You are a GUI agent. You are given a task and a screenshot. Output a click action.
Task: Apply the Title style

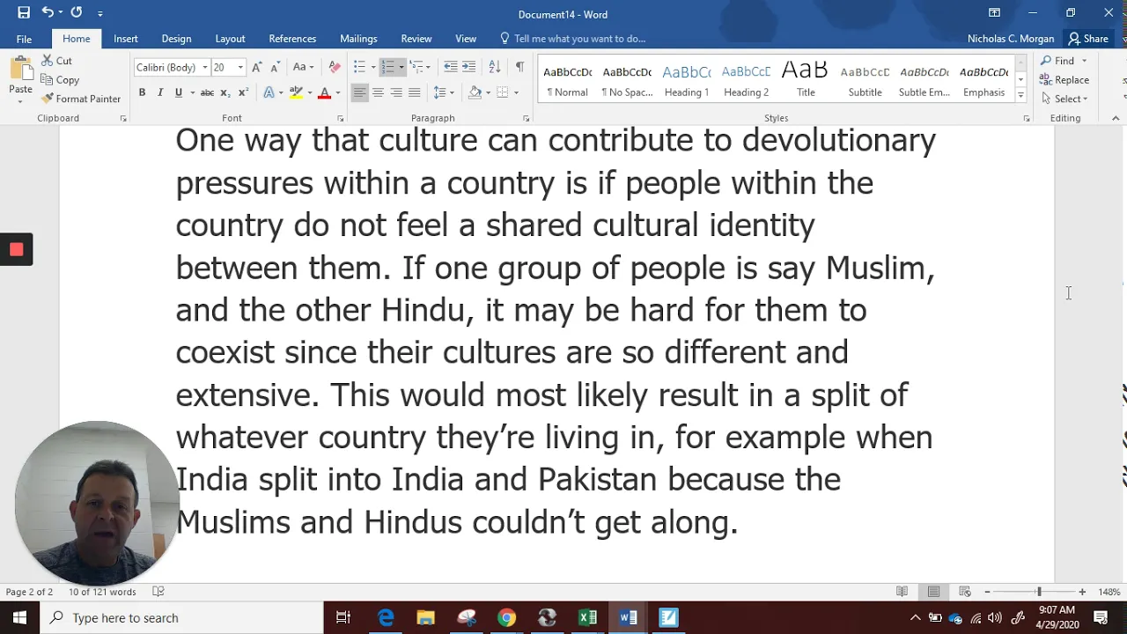point(806,81)
